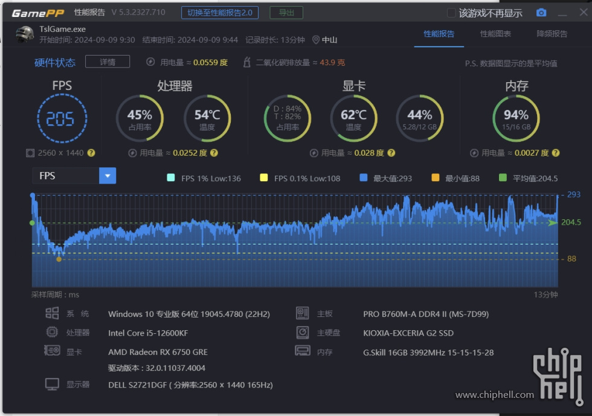Click the 切换至性能报告2.0 button
This screenshot has height=416, width=592.
click(220, 13)
